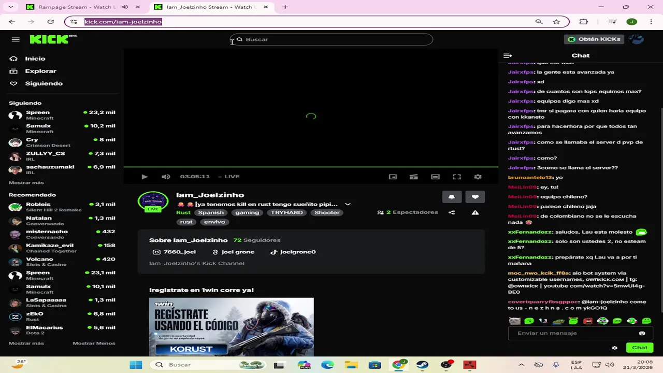
Task: Open a new browser tab
Action: click(x=285, y=7)
